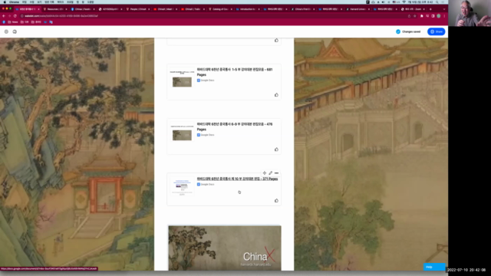
Task: Click the Google Docs label on the 681 Pages card
Action: [206, 80]
